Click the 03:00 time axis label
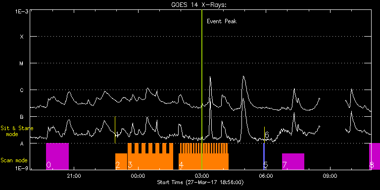This screenshot has height=190, width=380. point(202,176)
